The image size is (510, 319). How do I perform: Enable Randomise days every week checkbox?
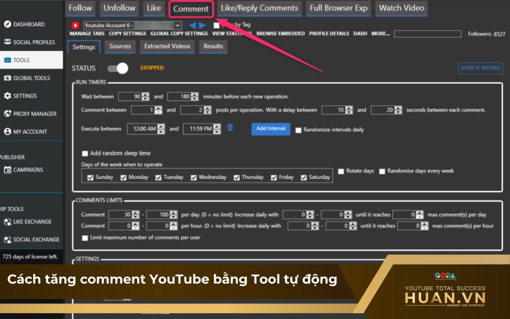[x=382, y=171]
